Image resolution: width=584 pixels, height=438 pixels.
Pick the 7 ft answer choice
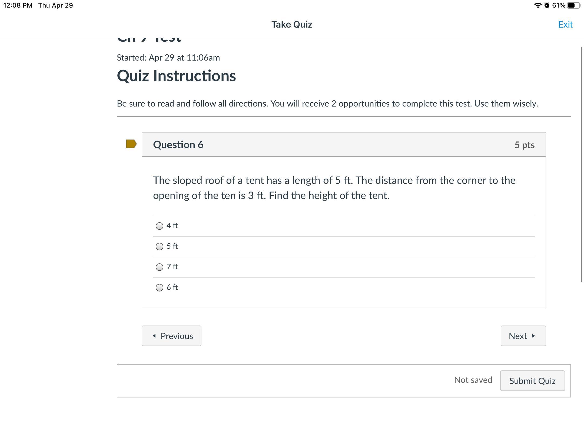160,267
